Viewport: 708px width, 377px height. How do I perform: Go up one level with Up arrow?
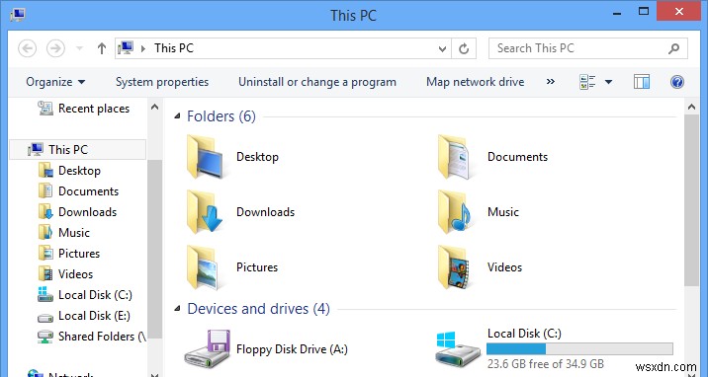102,48
